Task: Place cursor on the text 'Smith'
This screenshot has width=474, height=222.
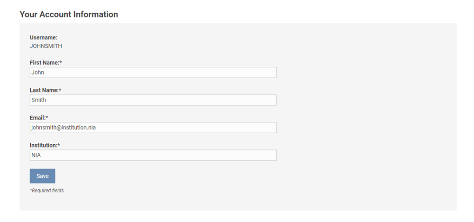Action: pyautogui.click(x=38, y=100)
